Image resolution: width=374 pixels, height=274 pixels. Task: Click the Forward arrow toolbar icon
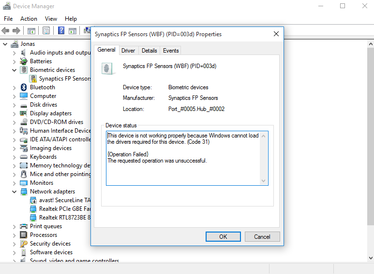coord(16,30)
